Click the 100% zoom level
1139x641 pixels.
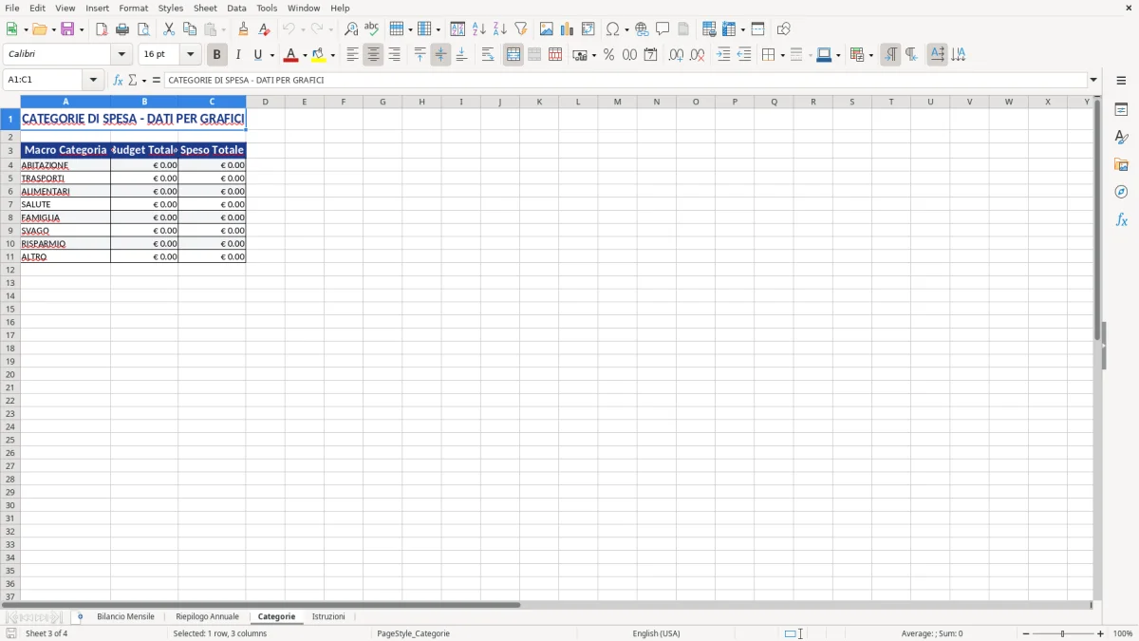pos(1123,633)
